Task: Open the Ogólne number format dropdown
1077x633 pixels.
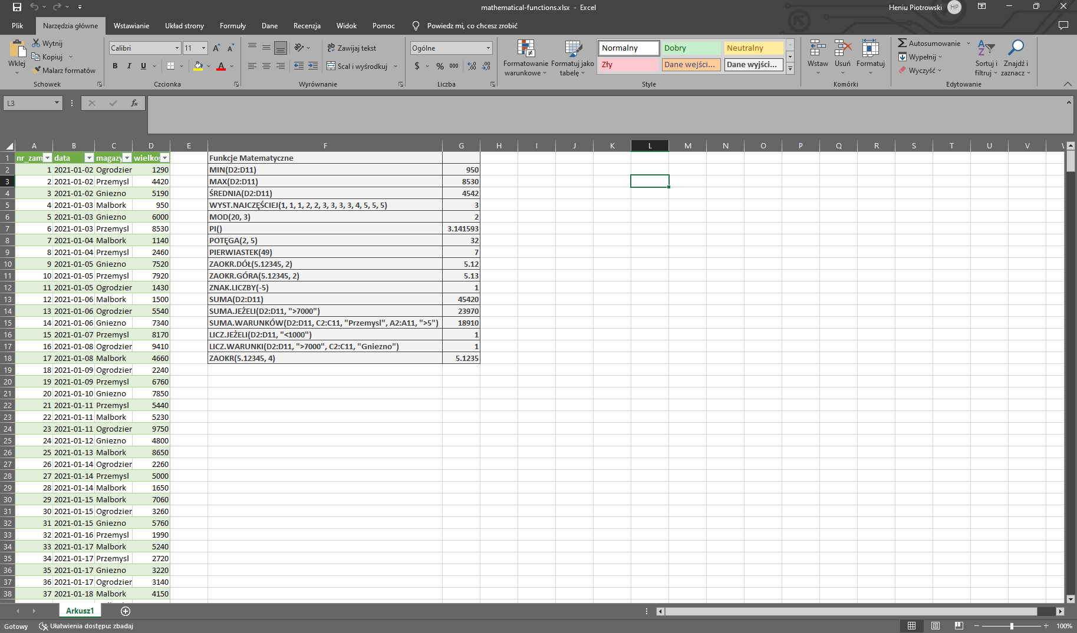Action: tap(488, 48)
